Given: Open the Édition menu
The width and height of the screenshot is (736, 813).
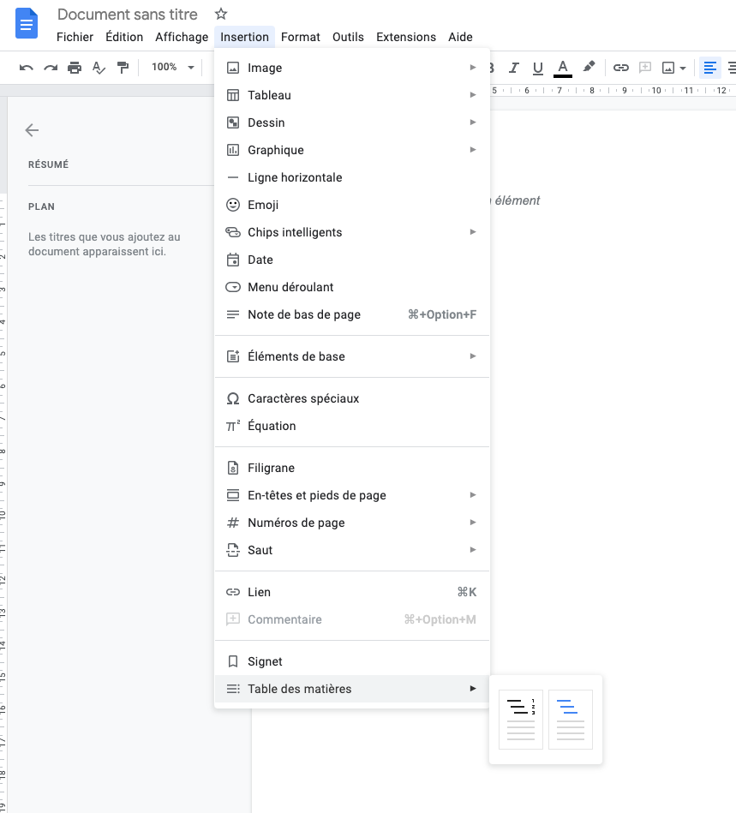Looking at the screenshot, I should pyautogui.click(x=124, y=37).
